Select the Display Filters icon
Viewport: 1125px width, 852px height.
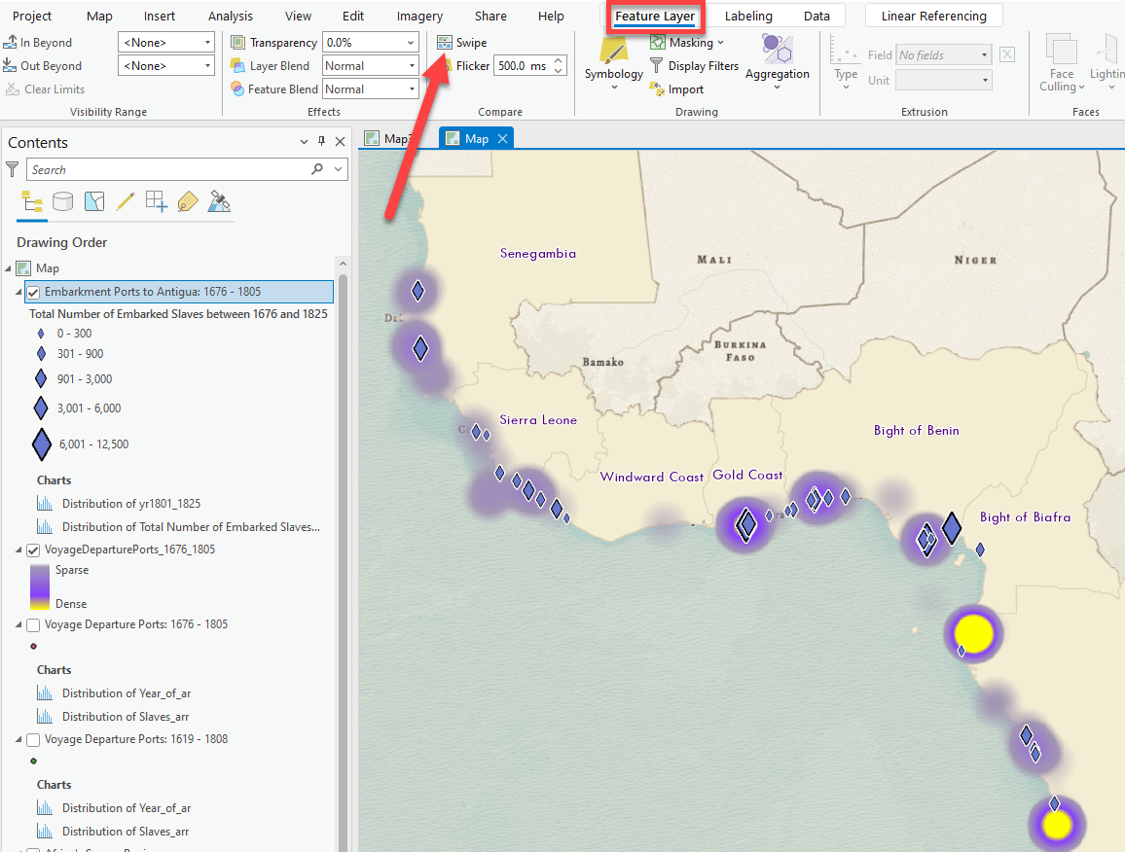[657, 66]
